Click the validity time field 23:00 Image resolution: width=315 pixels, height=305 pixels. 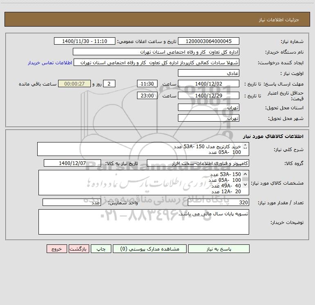pyautogui.click(x=147, y=95)
